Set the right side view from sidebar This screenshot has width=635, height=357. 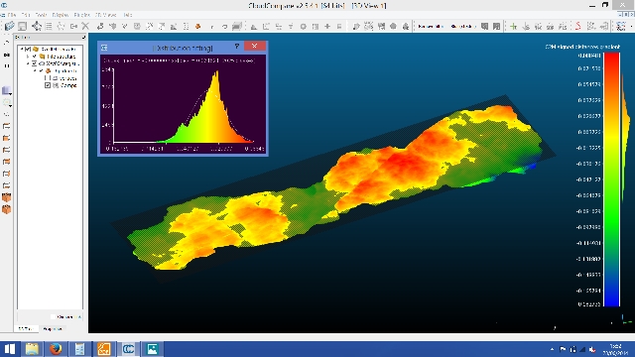7,174
